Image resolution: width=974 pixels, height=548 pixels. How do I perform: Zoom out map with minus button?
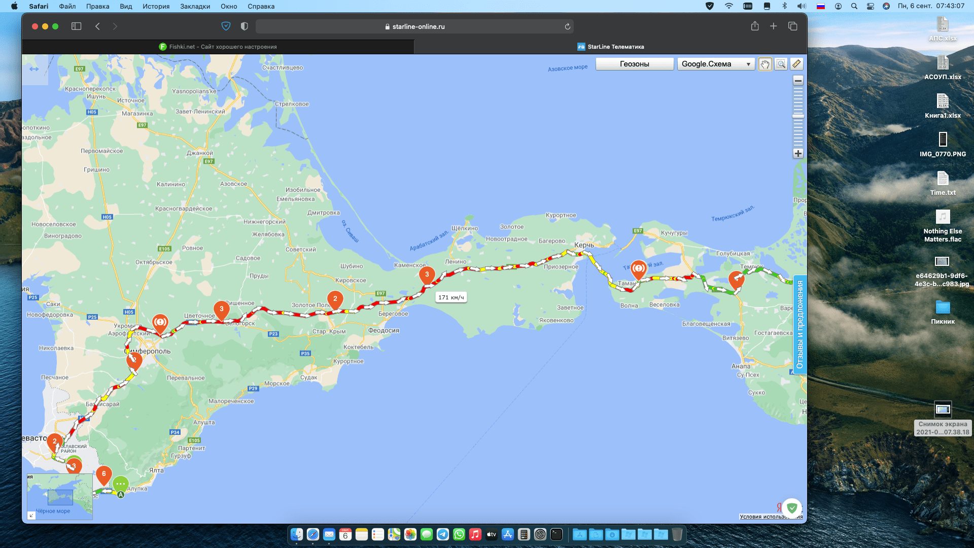[798, 81]
